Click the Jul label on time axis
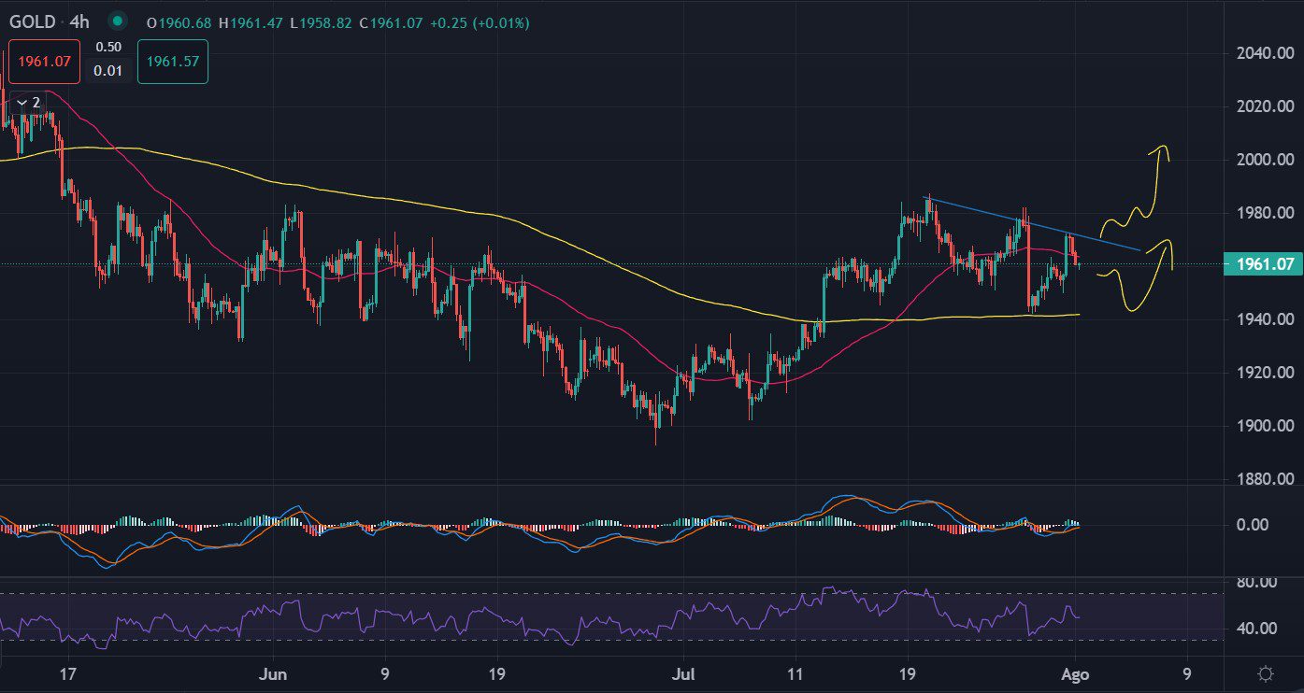 678,673
